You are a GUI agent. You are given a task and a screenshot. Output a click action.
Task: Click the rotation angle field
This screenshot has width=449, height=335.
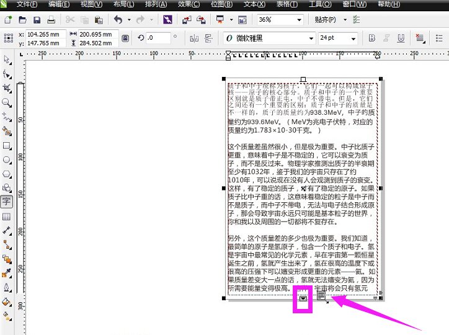click(159, 38)
